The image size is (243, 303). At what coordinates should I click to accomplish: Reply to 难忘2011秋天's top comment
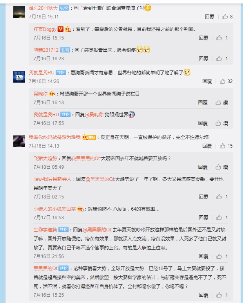point(210,17)
